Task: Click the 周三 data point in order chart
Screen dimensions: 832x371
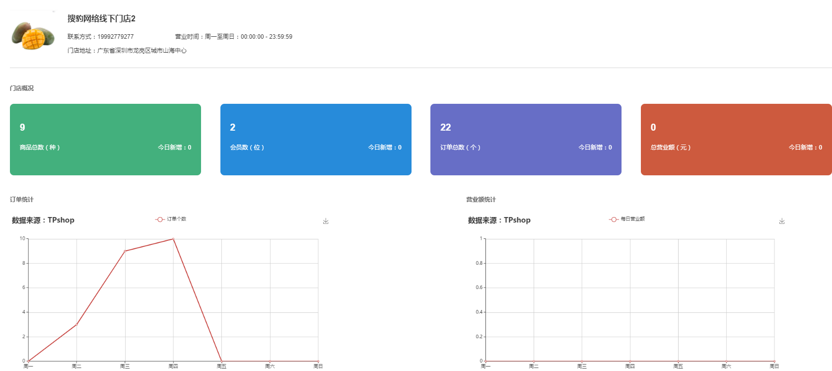Action: pyautogui.click(x=125, y=251)
